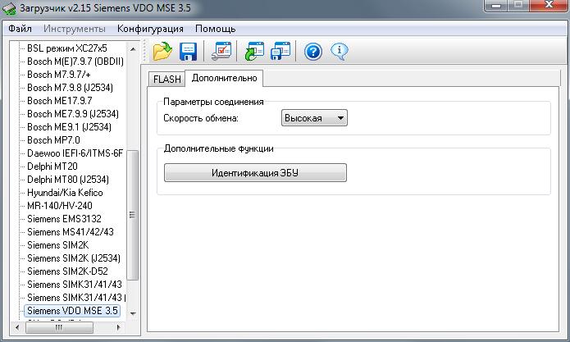Select Siemens VDO MSE 3.5 entry
Image resolution: width=570 pixels, height=342 pixels.
(x=72, y=311)
